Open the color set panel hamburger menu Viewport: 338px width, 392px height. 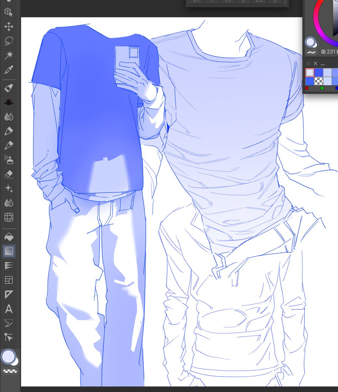308,63
